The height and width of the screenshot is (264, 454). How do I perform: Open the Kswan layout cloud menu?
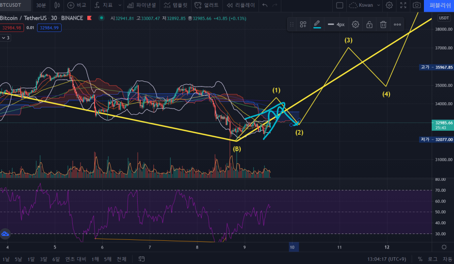click(365, 5)
